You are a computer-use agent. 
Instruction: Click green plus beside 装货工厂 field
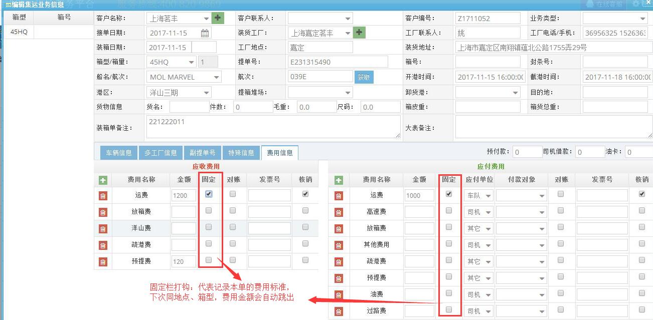point(359,33)
